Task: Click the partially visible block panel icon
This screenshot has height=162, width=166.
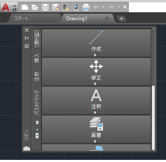Action: click(97, 148)
